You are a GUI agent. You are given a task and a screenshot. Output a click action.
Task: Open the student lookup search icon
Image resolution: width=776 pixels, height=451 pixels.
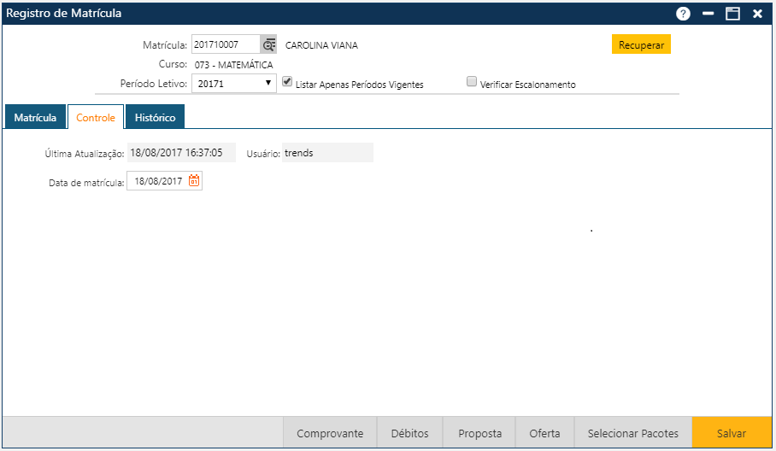tap(269, 45)
